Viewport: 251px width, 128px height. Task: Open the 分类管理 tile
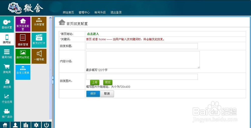(x=39, y=24)
